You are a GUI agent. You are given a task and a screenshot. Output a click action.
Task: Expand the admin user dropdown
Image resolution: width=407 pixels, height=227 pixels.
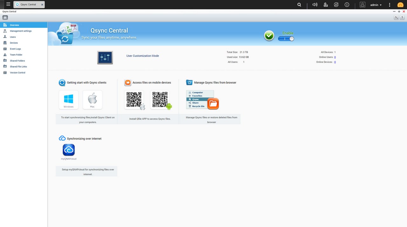tap(376, 5)
